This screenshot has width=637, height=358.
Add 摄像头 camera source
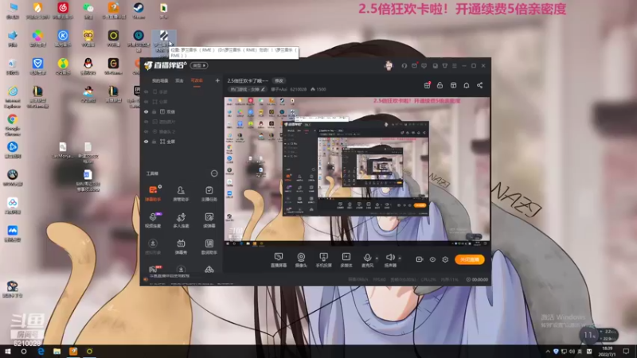pyautogui.click(x=301, y=260)
